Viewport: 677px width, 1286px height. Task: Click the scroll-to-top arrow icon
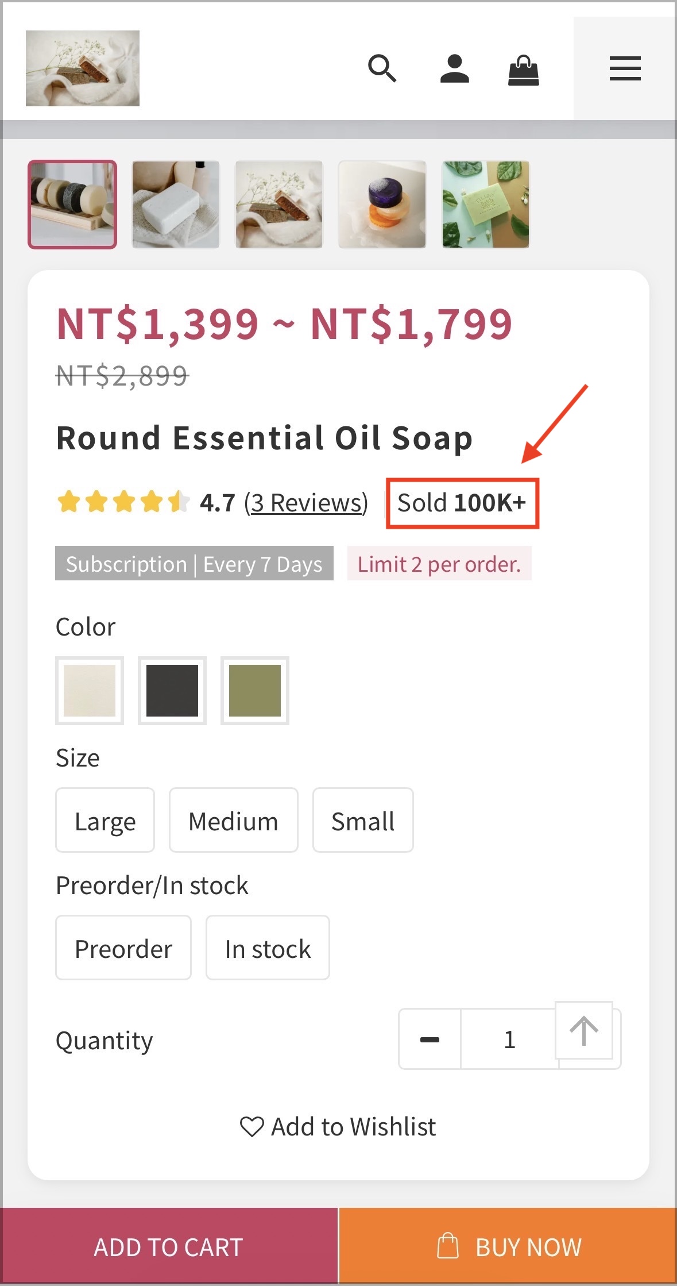pyautogui.click(x=584, y=1030)
